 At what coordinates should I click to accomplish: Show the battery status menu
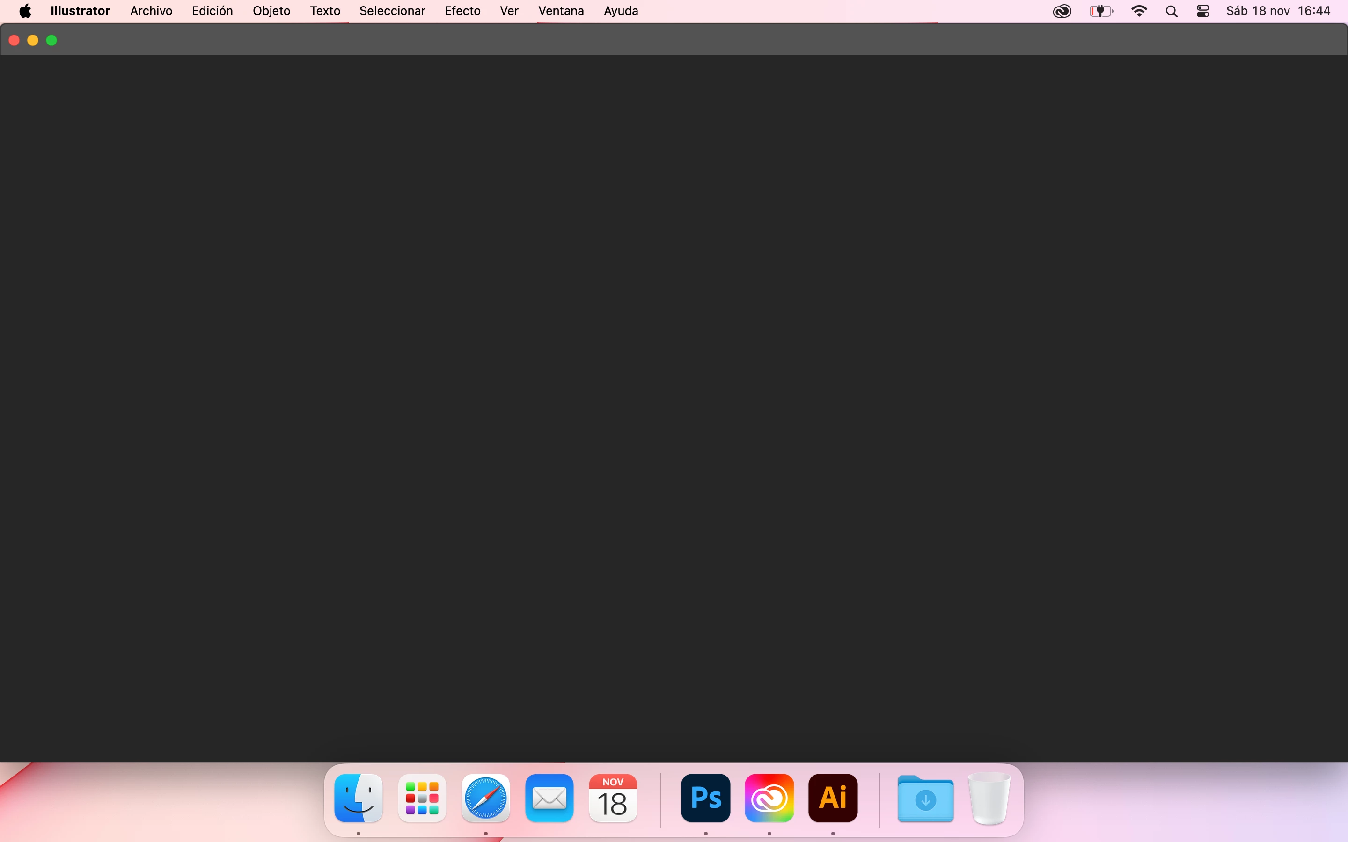click(x=1101, y=11)
